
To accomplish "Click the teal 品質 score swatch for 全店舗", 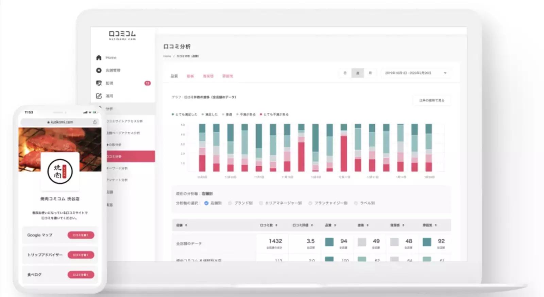I will click(x=329, y=242).
